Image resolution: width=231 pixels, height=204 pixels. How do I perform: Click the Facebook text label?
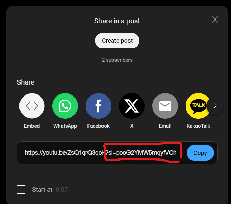coord(98,126)
